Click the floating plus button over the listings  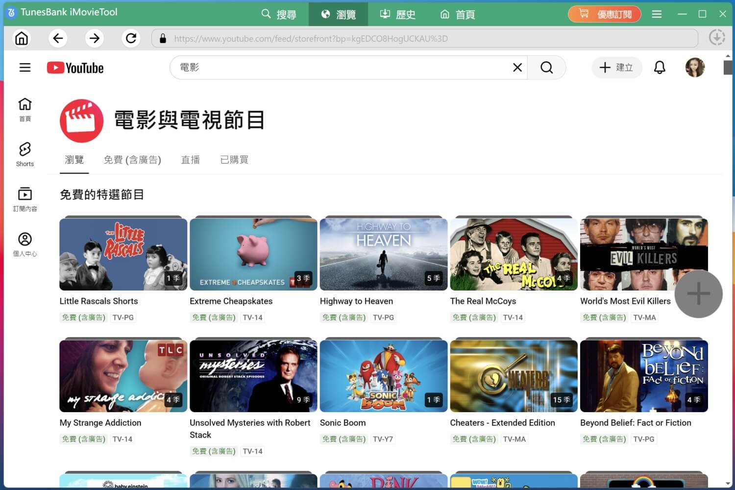coord(698,294)
